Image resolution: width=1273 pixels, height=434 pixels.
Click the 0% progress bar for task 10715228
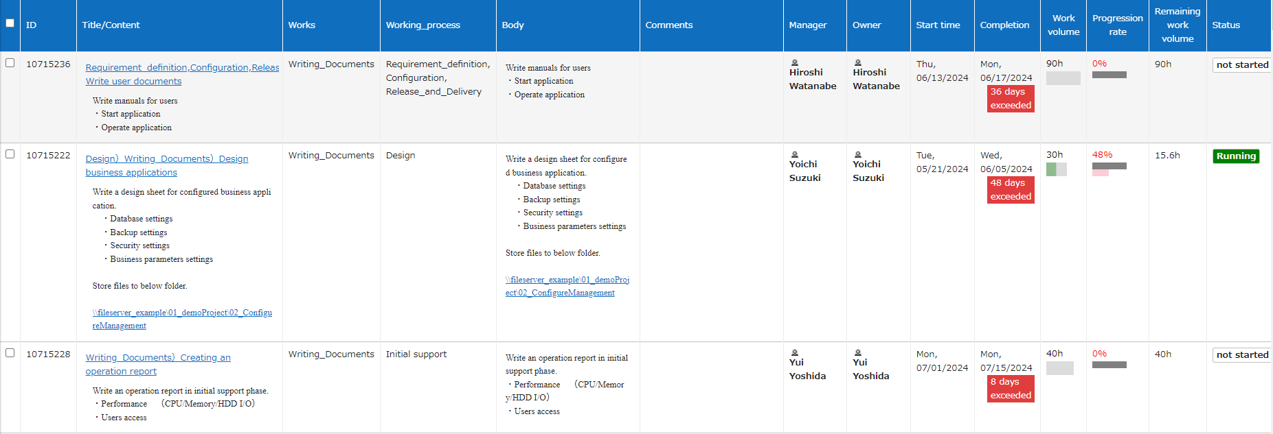pyautogui.click(x=1109, y=365)
